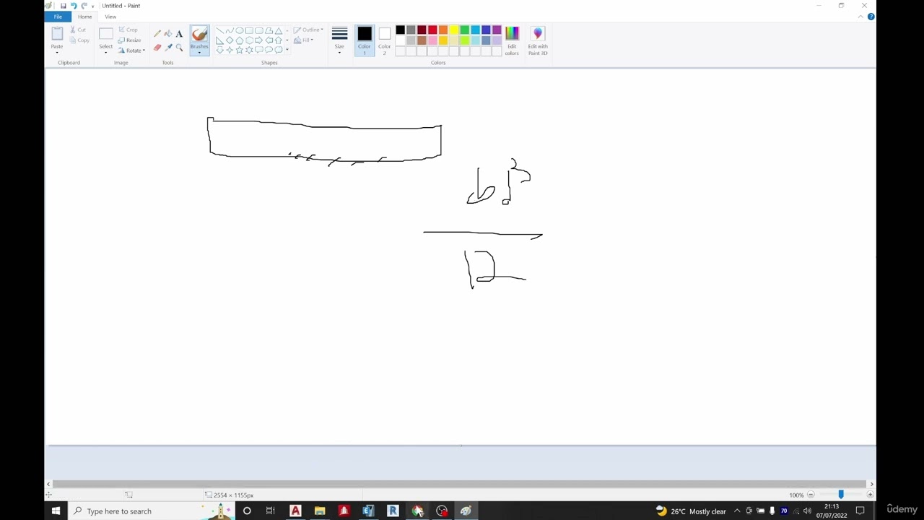Select the Magnifier tool
The height and width of the screenshot is (520, 924).
[x=179, y=48]
